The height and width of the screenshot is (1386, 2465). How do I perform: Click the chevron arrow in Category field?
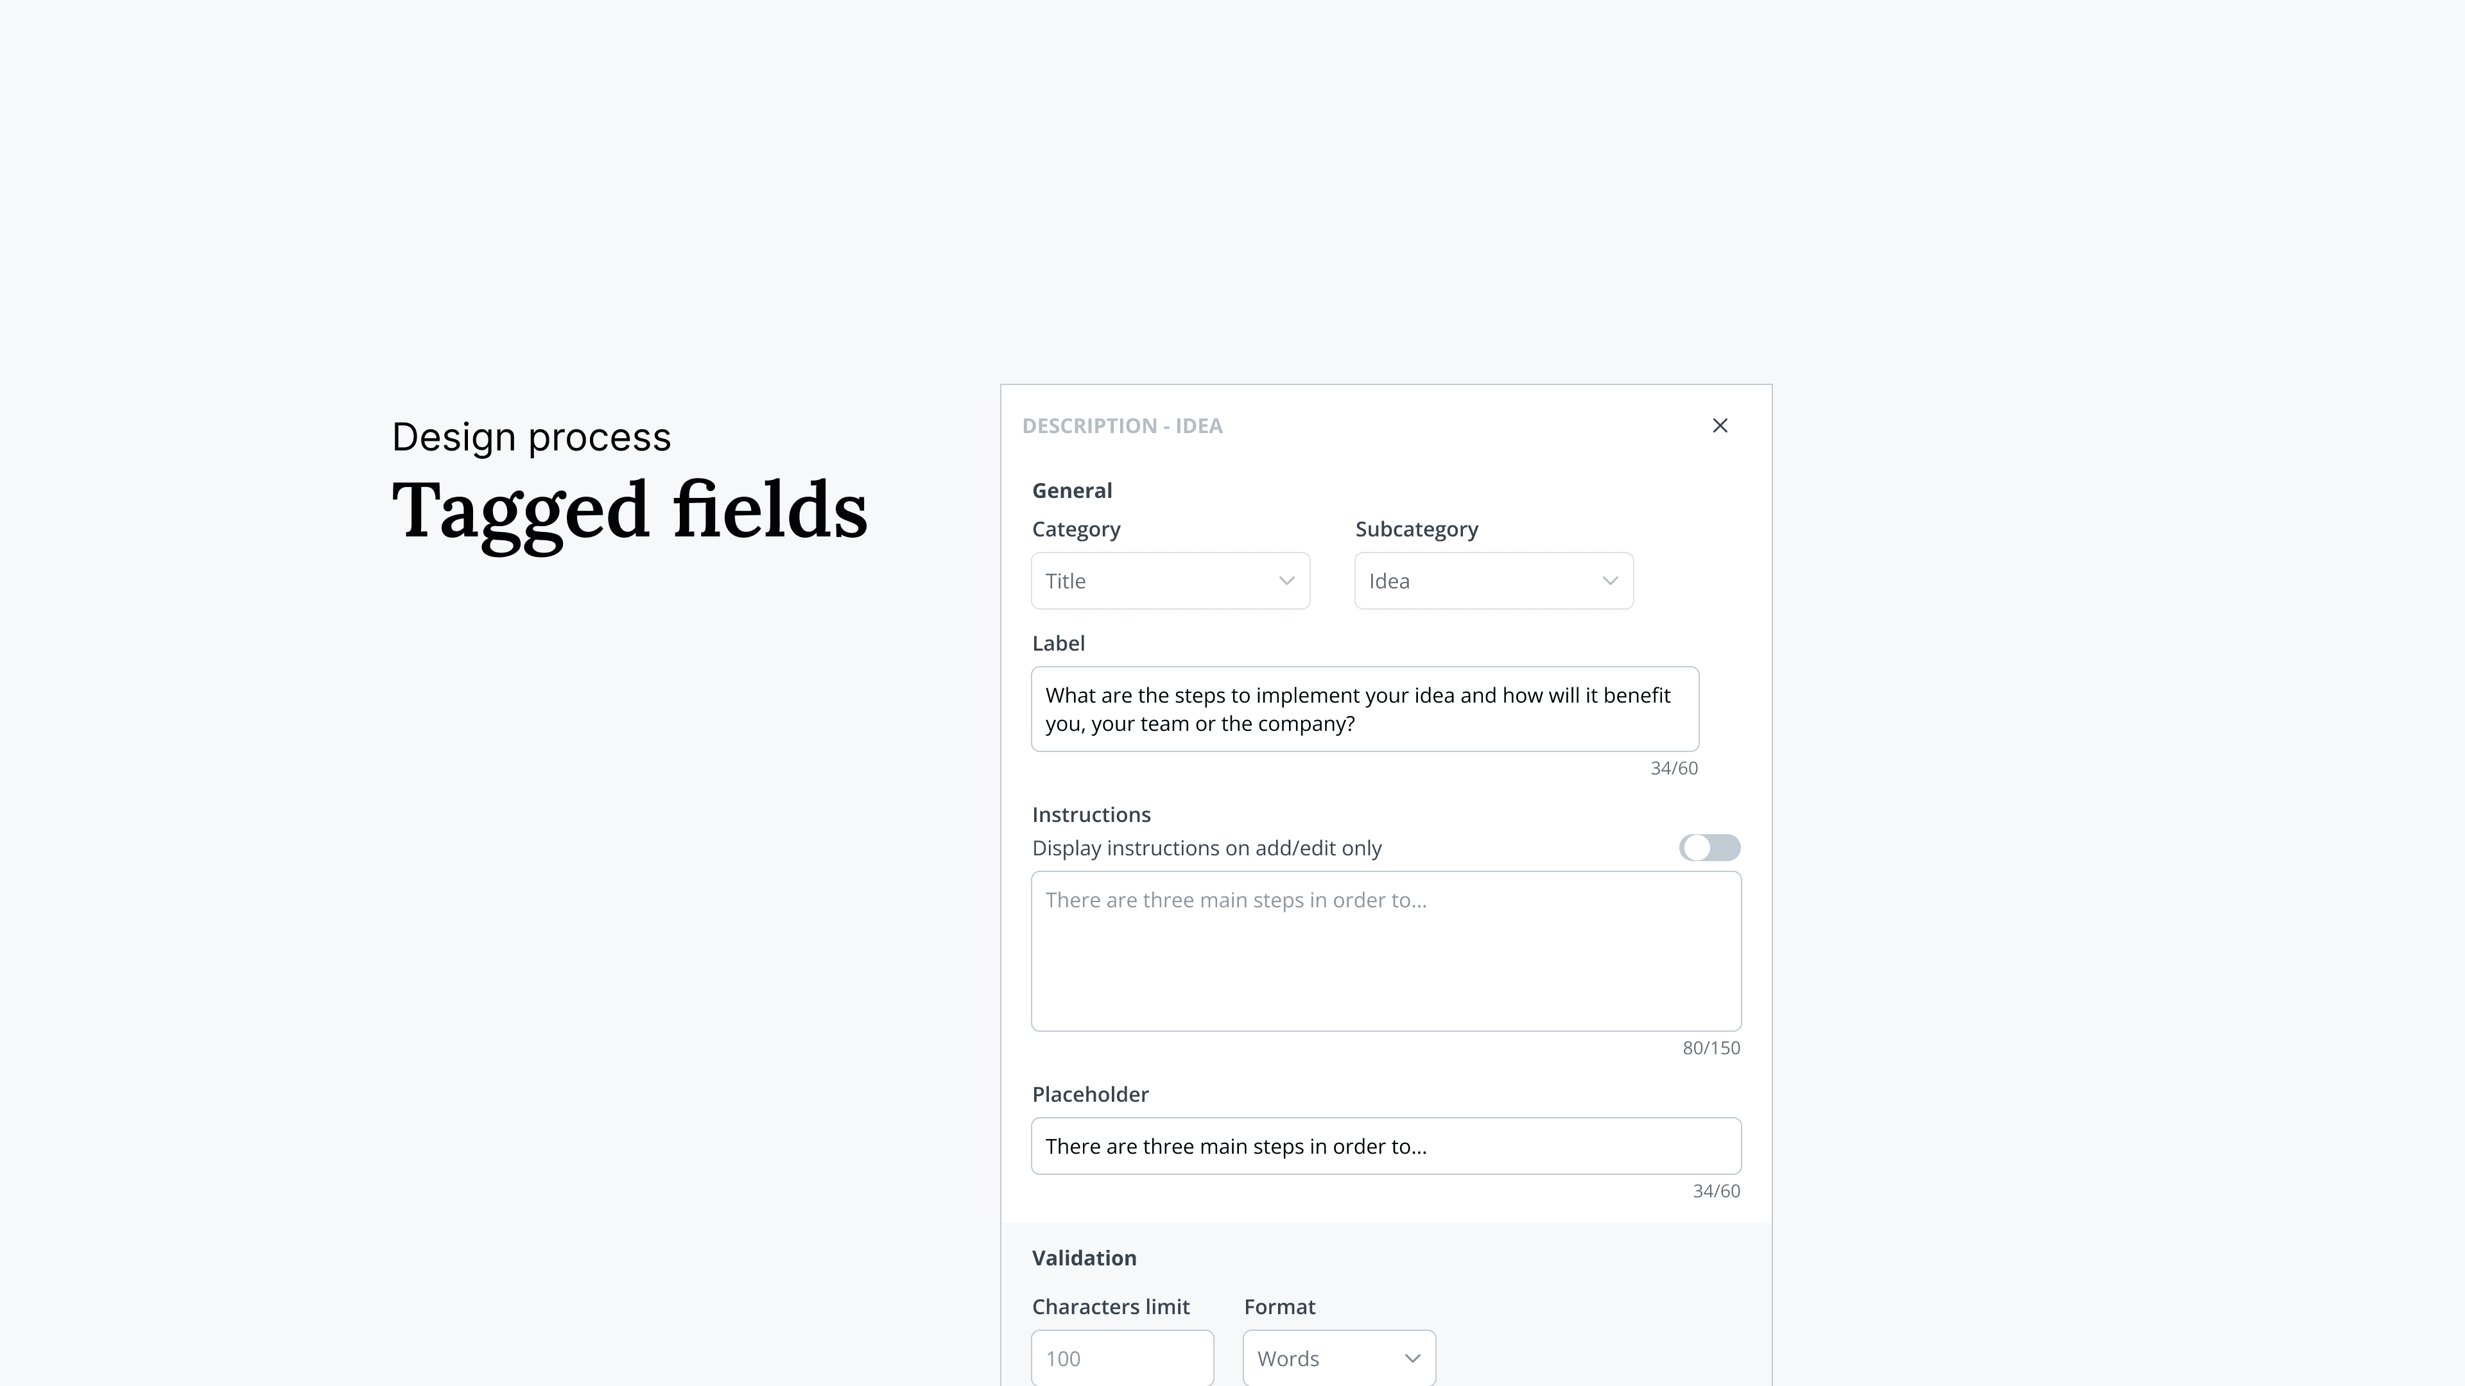[x=1286, y=581]
